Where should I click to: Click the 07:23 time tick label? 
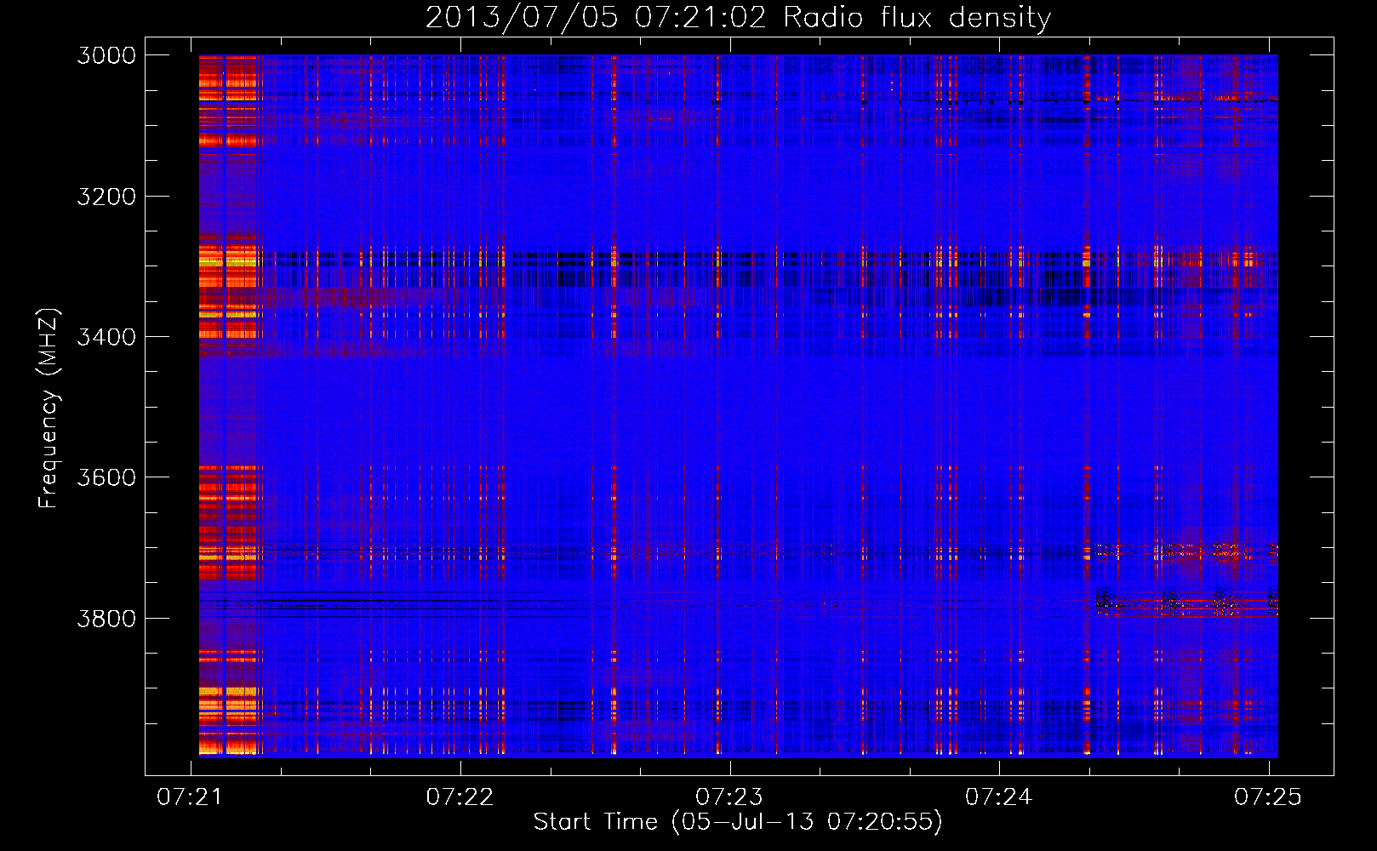point(729,797)
